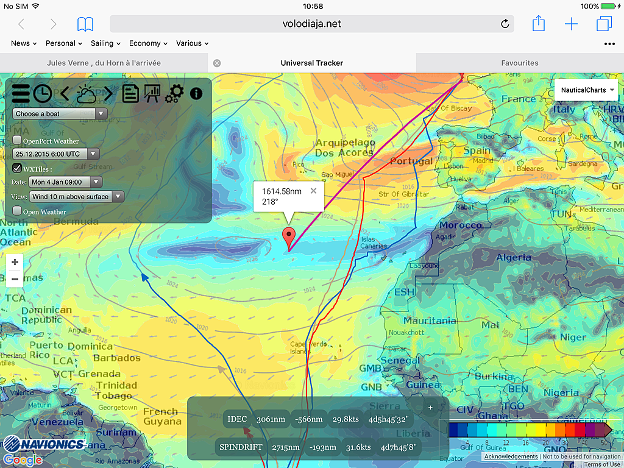Click SPINDRIFT's -193nm gap value

tap(323, 447)
